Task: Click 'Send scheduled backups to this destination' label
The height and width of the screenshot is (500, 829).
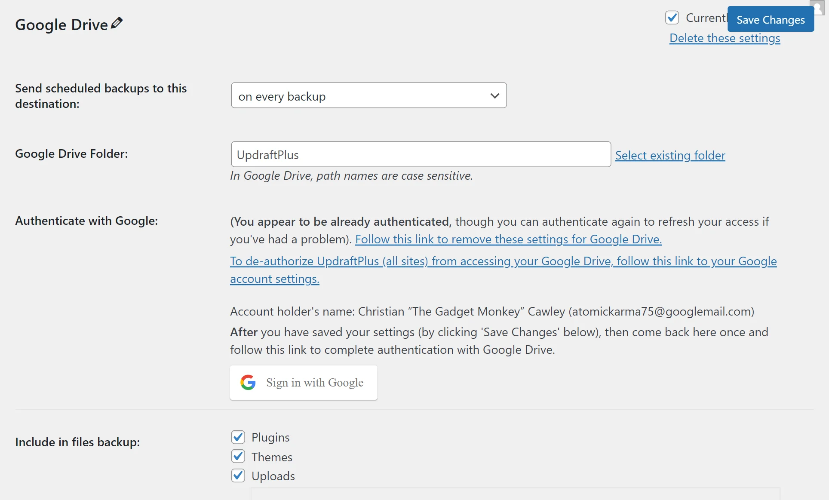Action: (x=101, y=96)
